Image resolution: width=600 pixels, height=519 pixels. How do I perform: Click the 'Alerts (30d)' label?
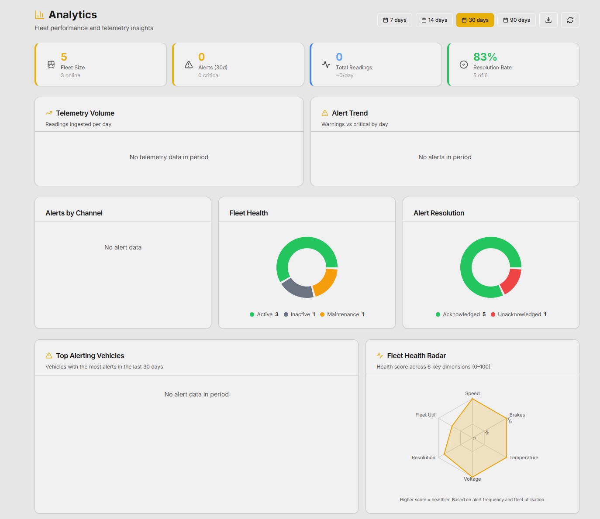coord(213,68)
